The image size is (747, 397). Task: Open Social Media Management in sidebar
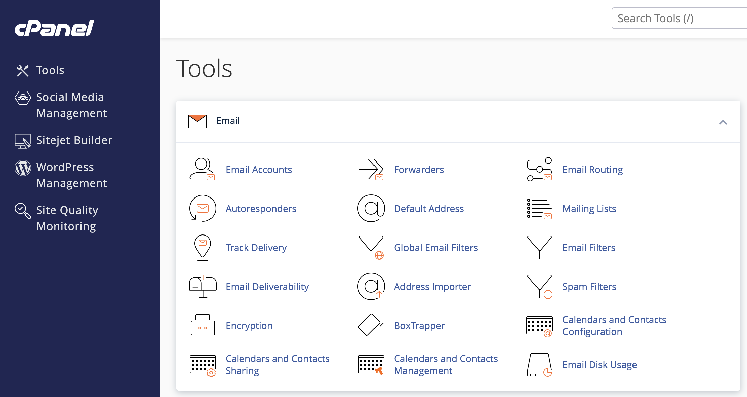point(72,105)
